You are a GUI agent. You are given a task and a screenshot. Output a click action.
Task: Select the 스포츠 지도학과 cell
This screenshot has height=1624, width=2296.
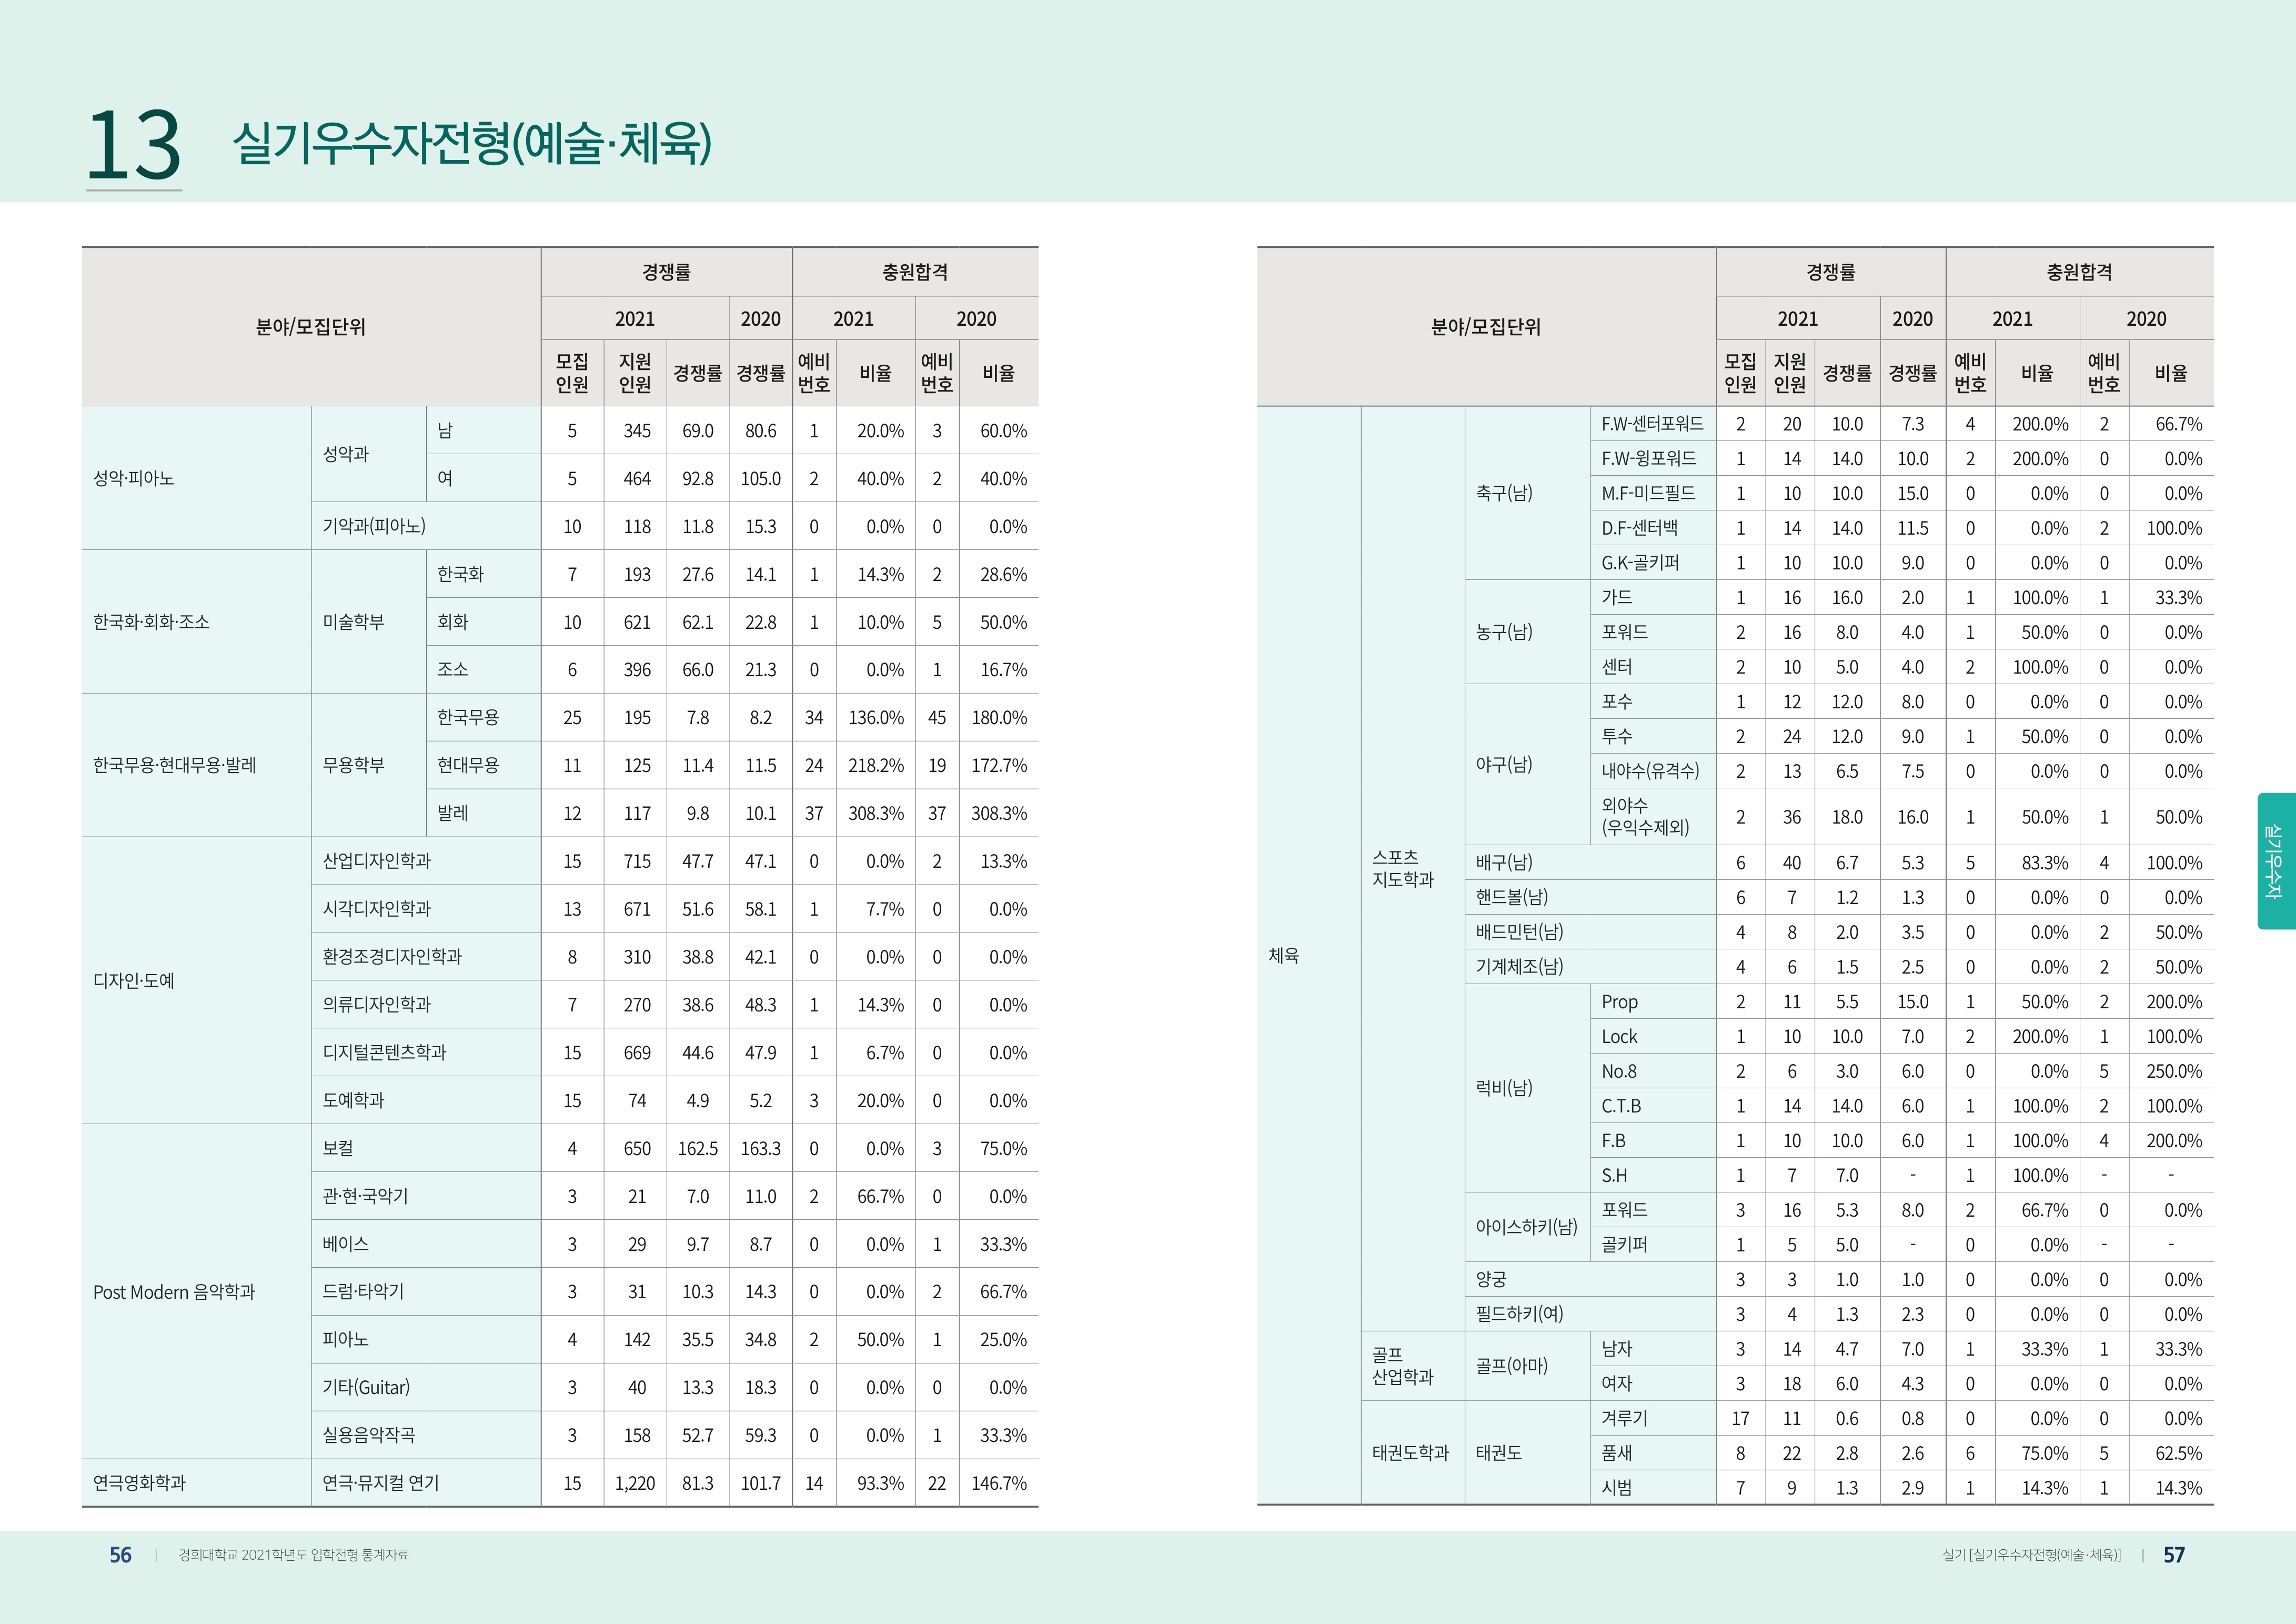(1402, 868)
